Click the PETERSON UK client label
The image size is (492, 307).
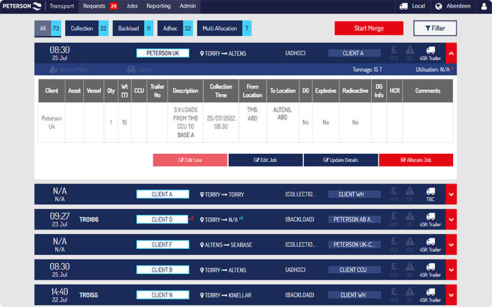(x=163, y=53)
